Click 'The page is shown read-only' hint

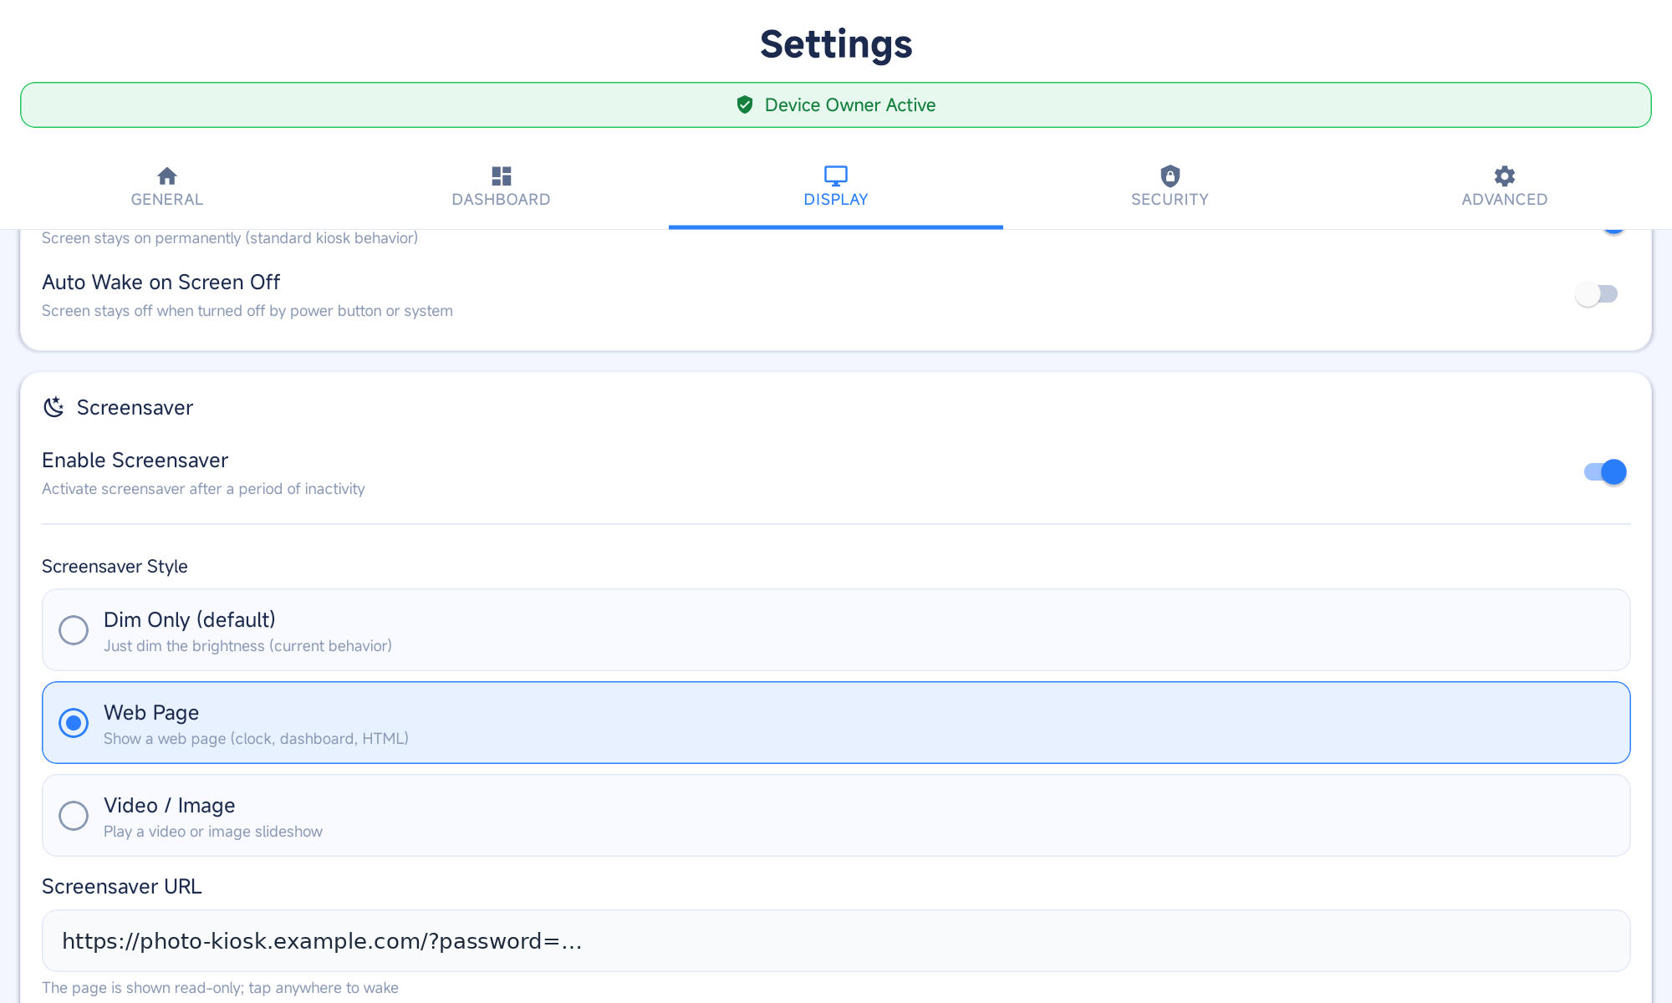point(220,988)
